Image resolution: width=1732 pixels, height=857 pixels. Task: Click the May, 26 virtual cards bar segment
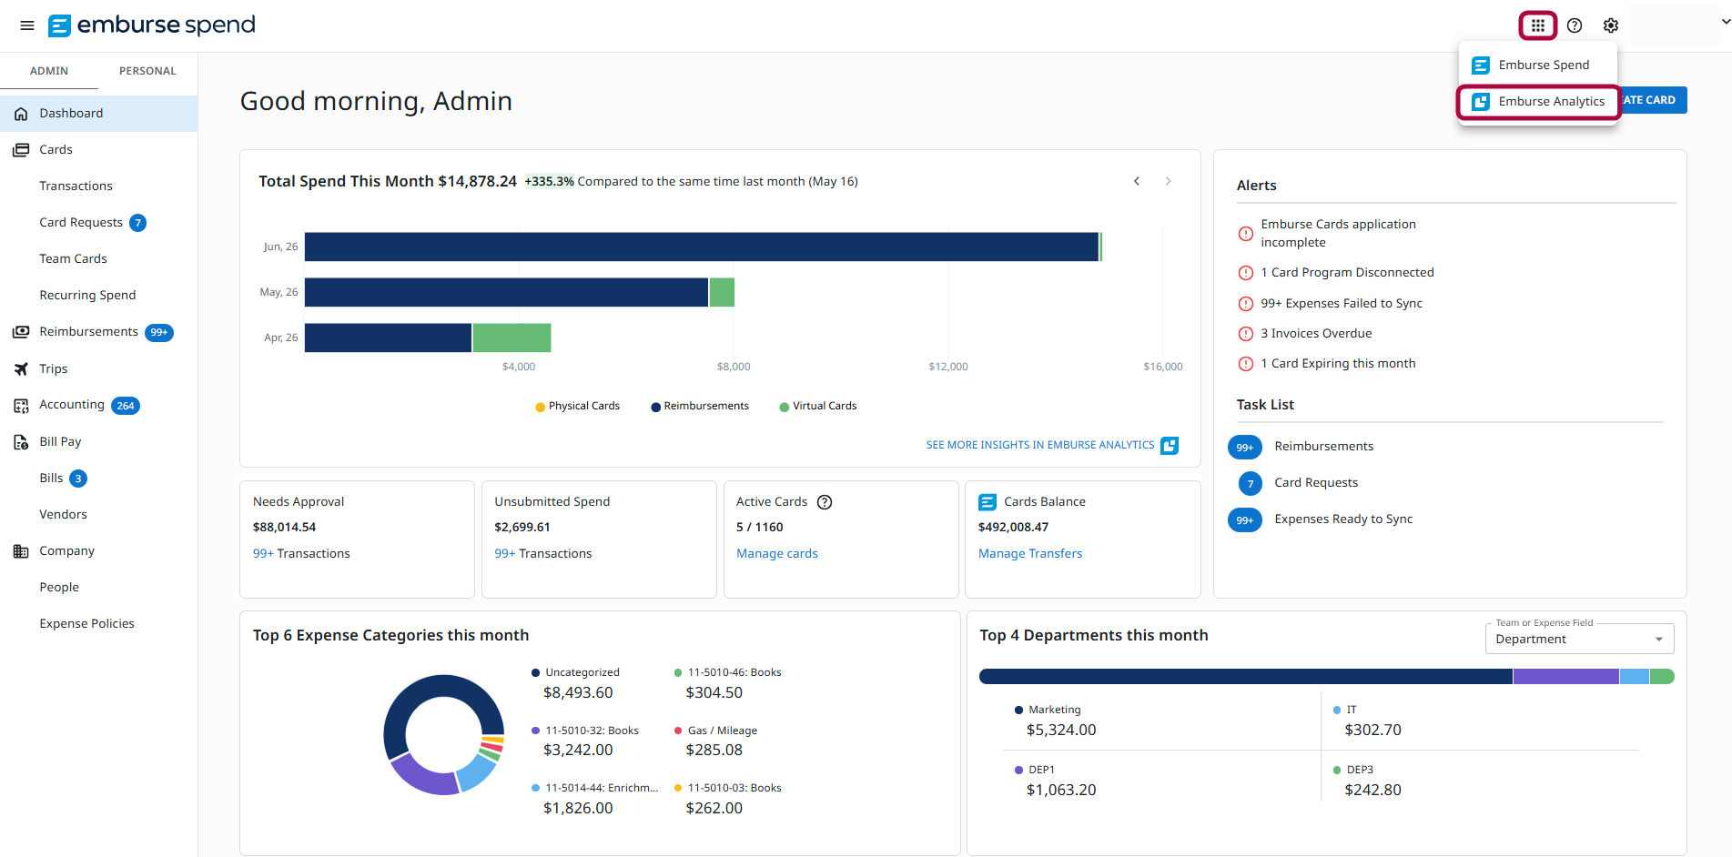pyautogui.click(x=722, y=292)
